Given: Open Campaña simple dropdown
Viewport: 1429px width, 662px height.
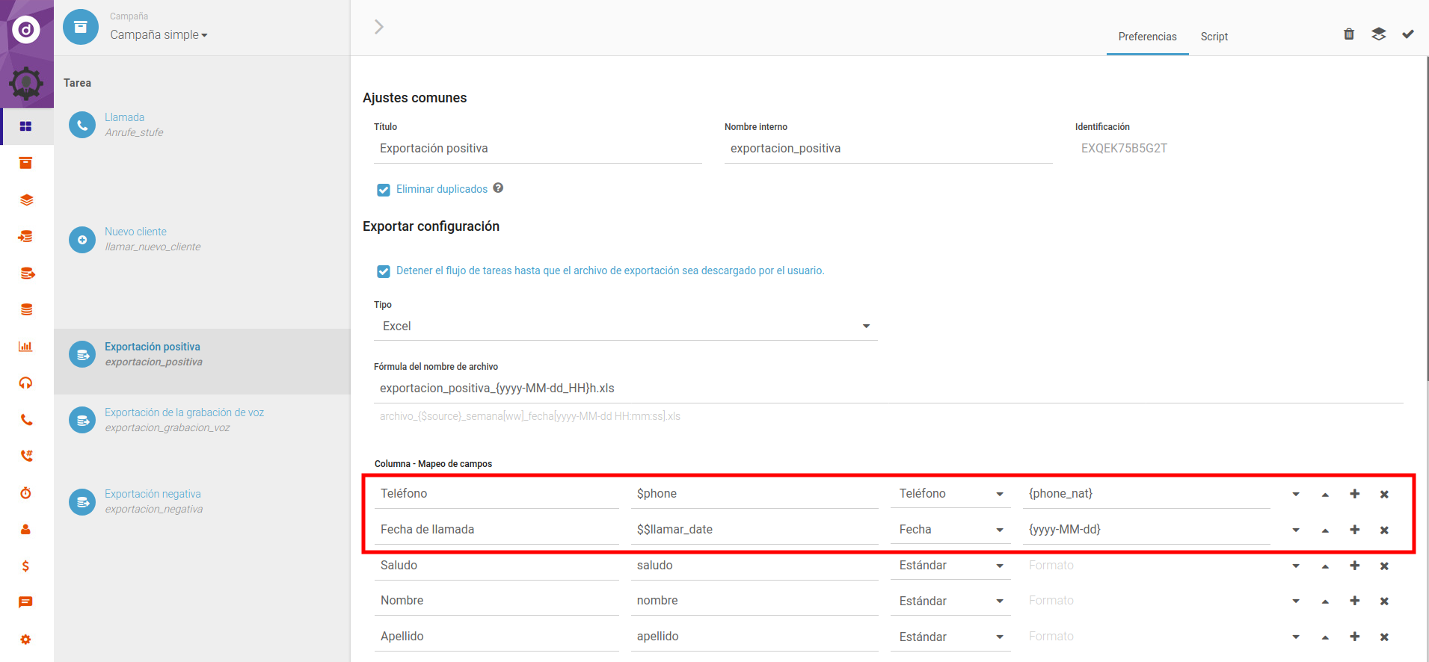Looking at the screenshot, I should point(159,35).
